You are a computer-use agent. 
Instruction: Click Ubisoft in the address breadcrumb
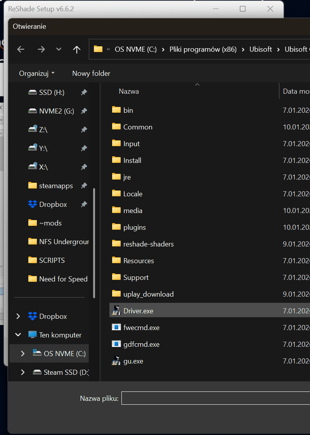click(260, 49)
